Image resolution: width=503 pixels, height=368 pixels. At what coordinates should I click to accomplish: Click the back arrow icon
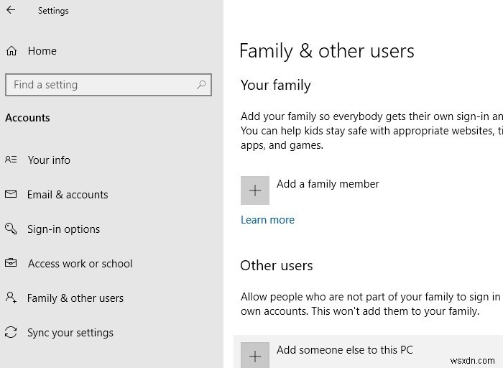pyautogui.click(x=11, y=10)
